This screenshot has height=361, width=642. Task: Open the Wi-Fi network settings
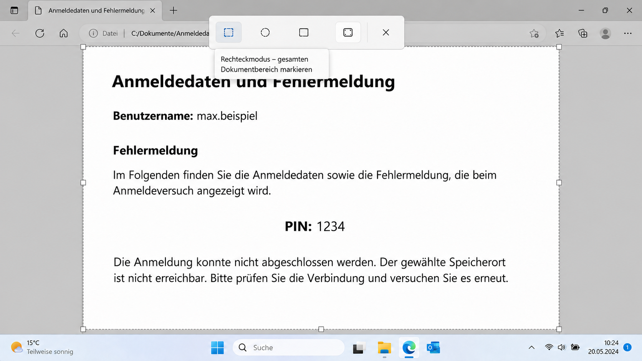click(549, 348)
